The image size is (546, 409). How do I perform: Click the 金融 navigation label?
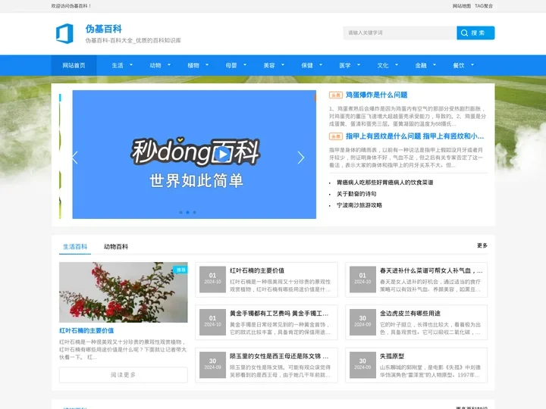421,65
